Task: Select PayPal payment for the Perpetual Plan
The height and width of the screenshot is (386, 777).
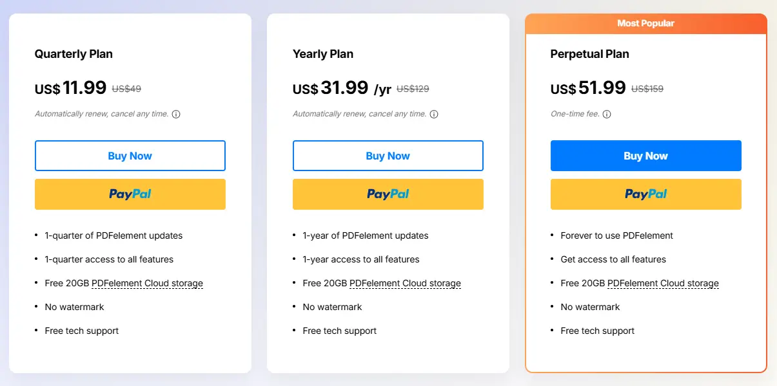Action: click(645, 194)
